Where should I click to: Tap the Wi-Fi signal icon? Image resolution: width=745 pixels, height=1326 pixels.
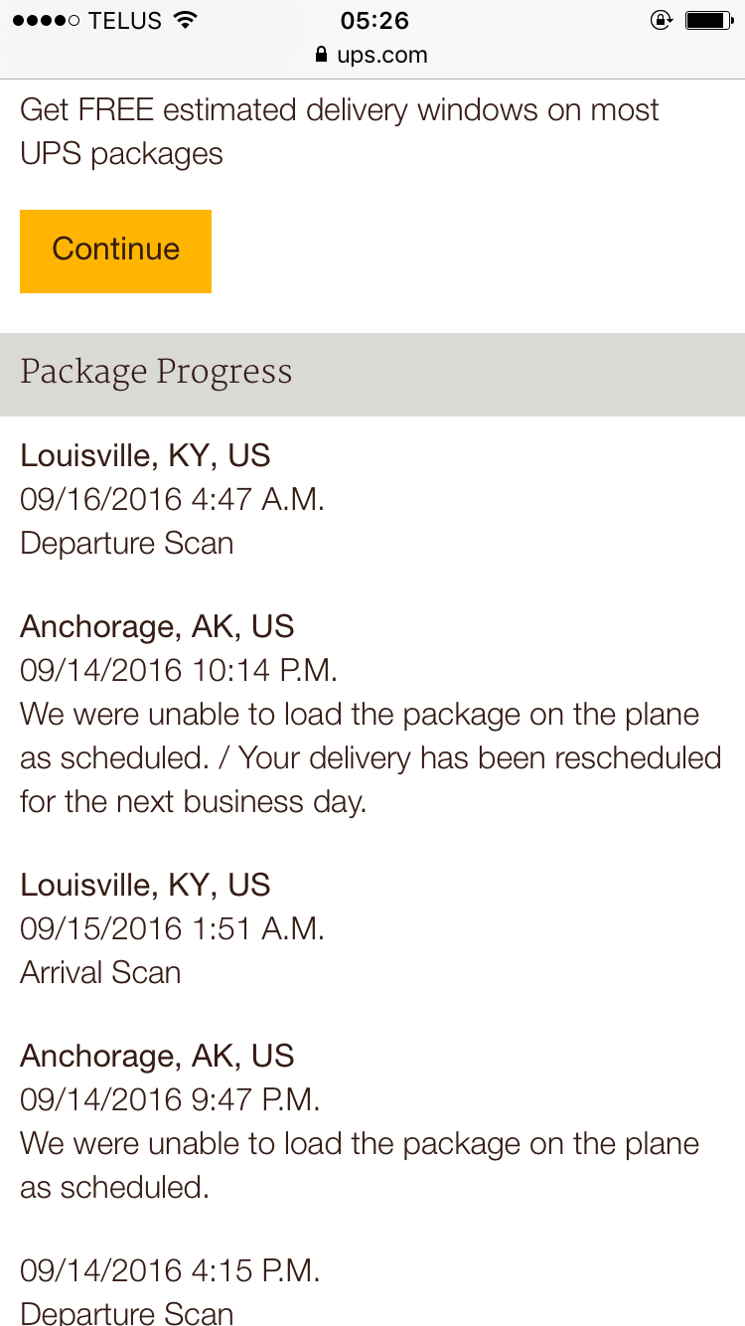click(x=184, y=20)
